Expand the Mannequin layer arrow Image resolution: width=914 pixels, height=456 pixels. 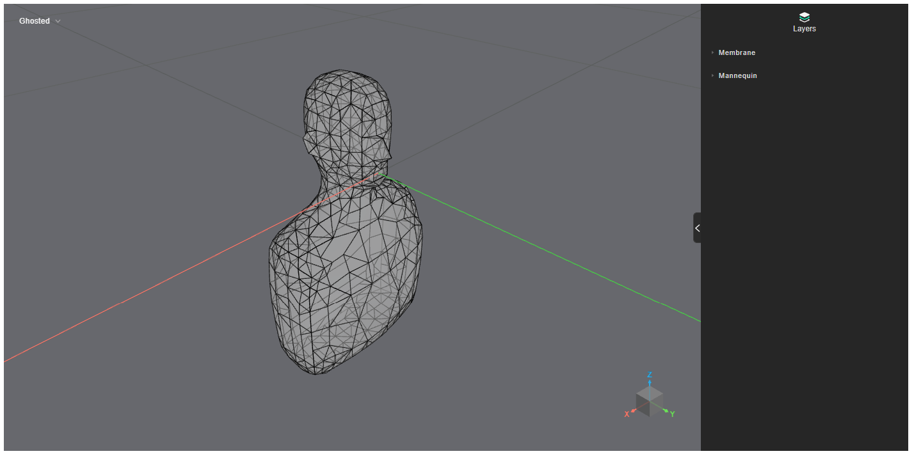pyautogui.click(x=712, y=75)
